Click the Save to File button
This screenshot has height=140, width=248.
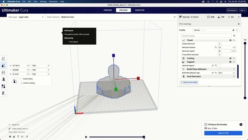(223, 133)
